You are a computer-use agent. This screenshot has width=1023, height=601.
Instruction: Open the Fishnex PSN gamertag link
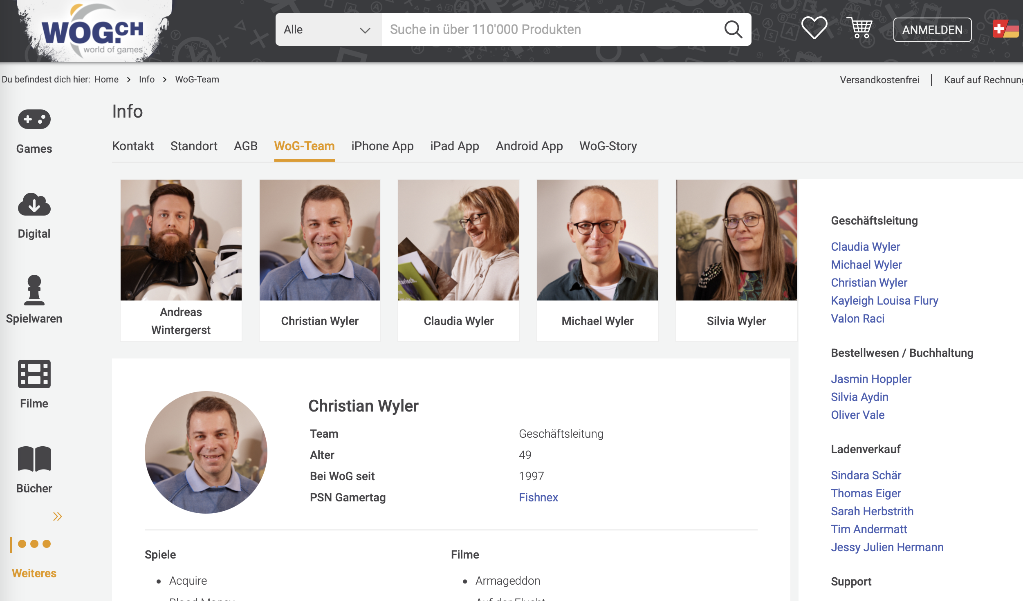[538, 497]
